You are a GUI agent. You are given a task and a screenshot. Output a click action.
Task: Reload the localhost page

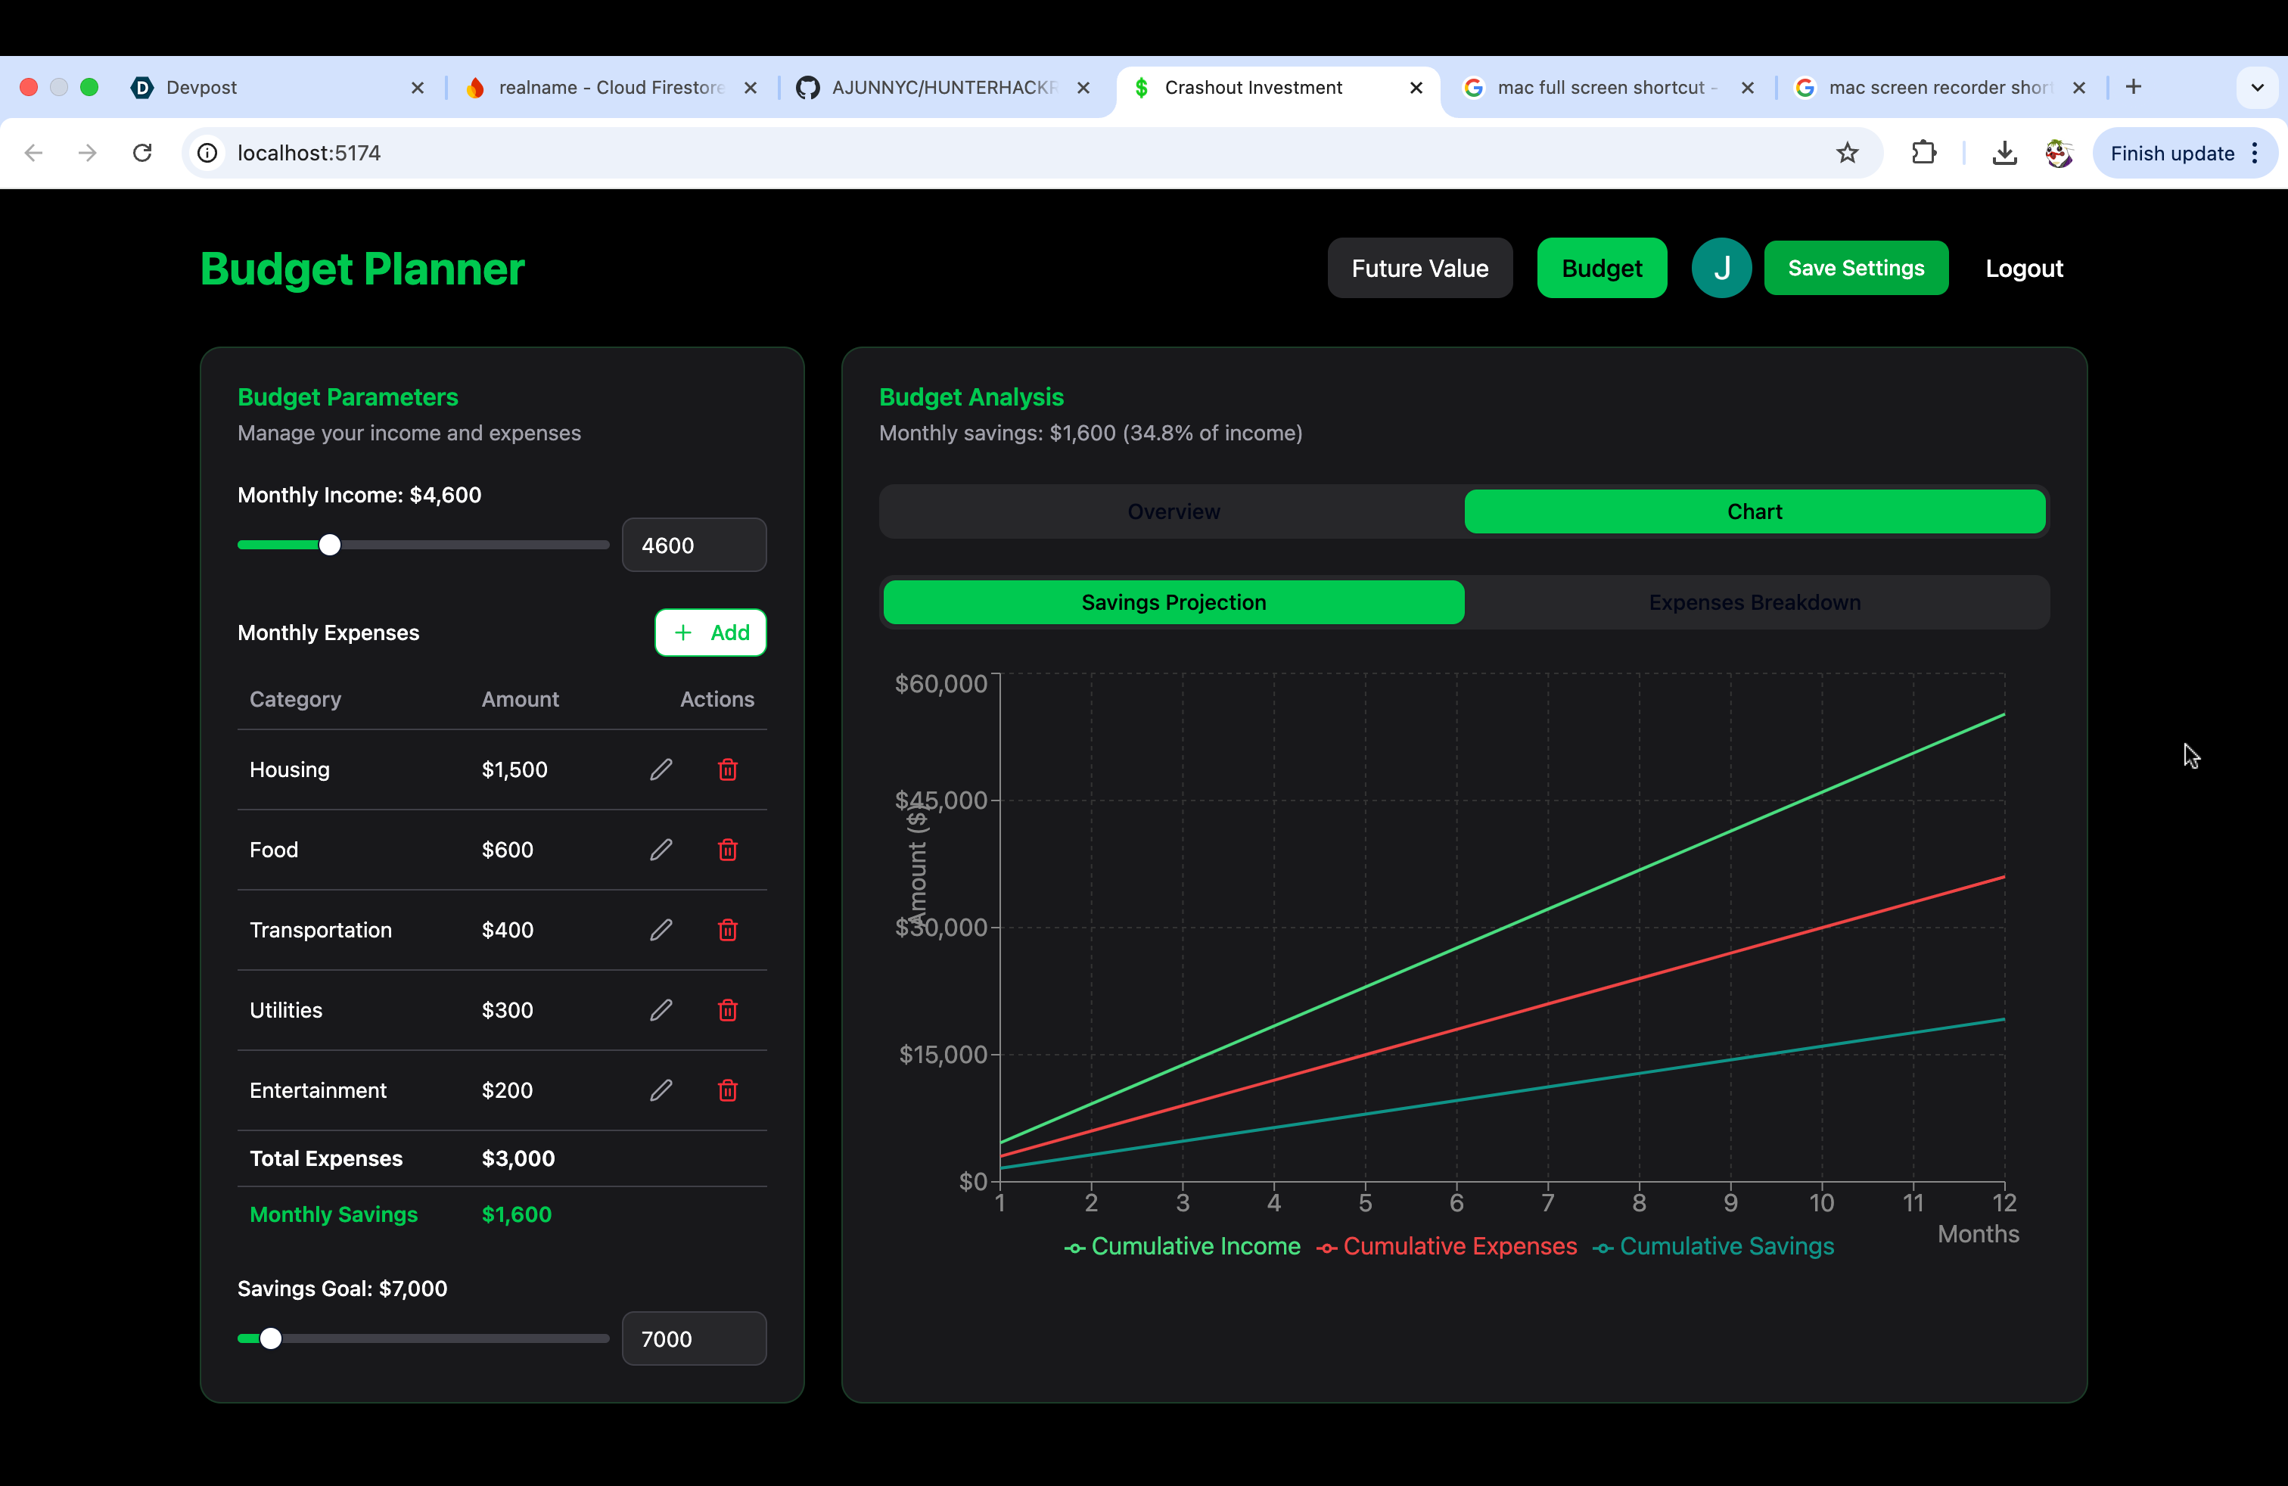[142, 153]
